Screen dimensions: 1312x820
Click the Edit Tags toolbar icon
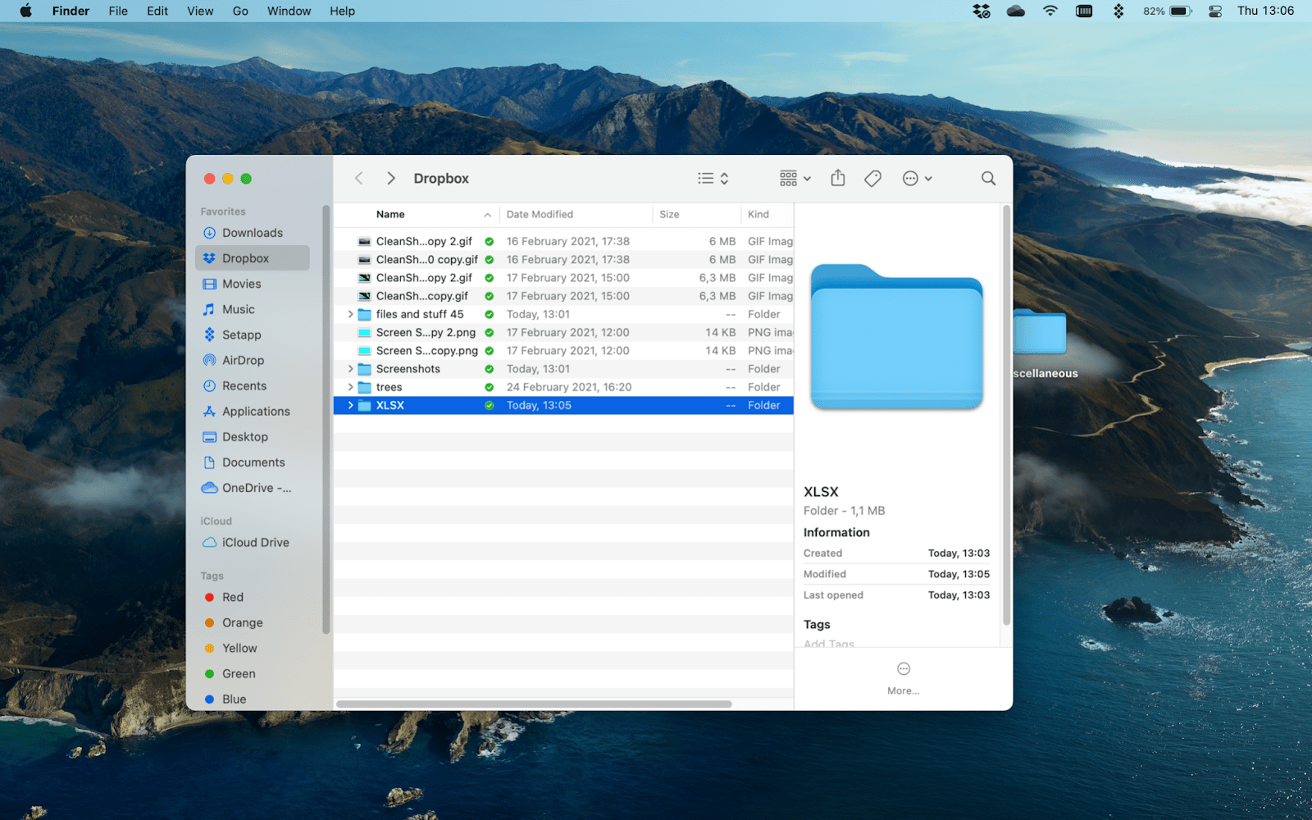pyautogui.click(x=872, y=178)
